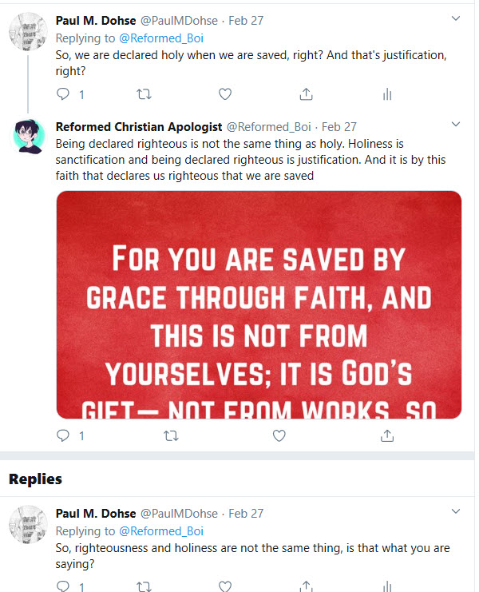Open dropdown menu on Paul's reply tweet
This screenshot has width=479, height=592.
tap(456, 511)
